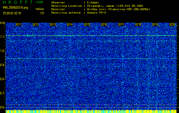Click the Receiving Location label
Screen dimensions: 179x113
pyautogui.click(x=67, y=6)
